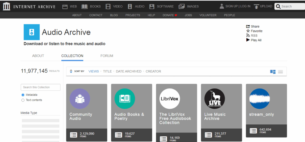Open the Video film-strip icon
305x142 pixels.
click(x=108, y=7)
